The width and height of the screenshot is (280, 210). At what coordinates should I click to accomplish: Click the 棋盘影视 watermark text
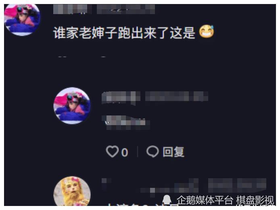[255, 200]
